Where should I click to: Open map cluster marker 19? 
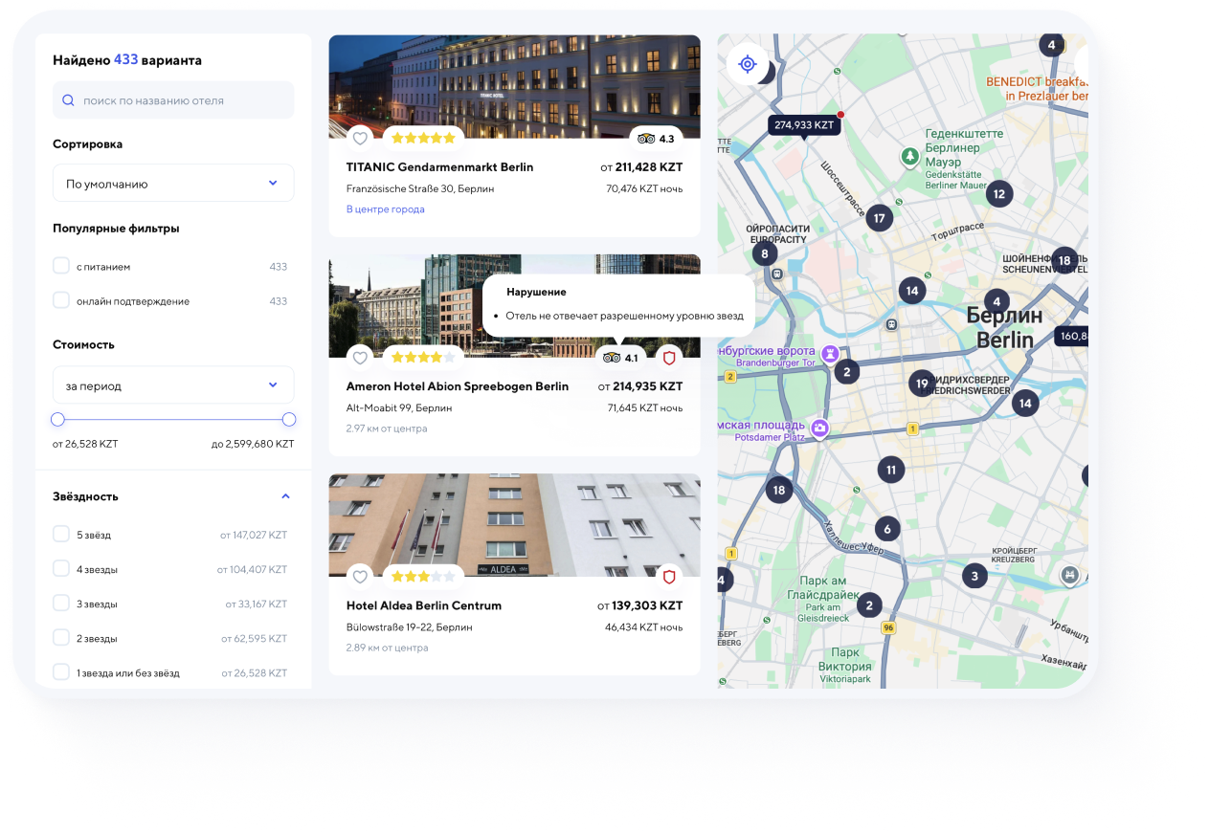click(x=922, y=384)
